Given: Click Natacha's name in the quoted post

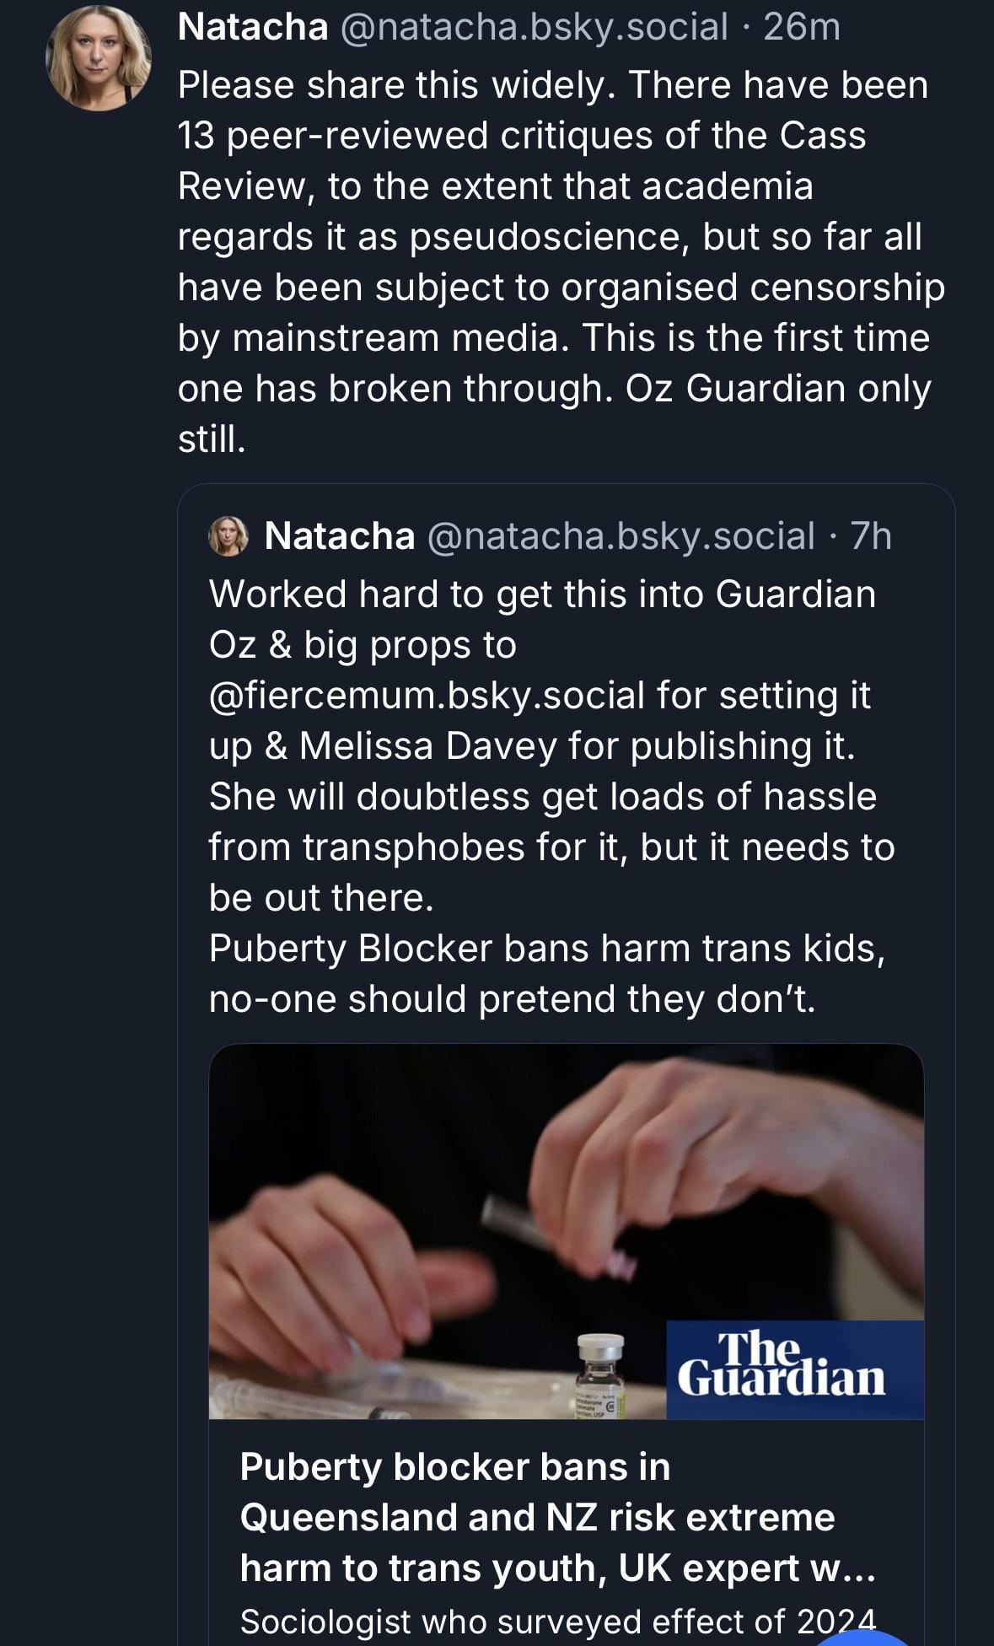Looking at the screenshot, I should click(x=339, y=536).
